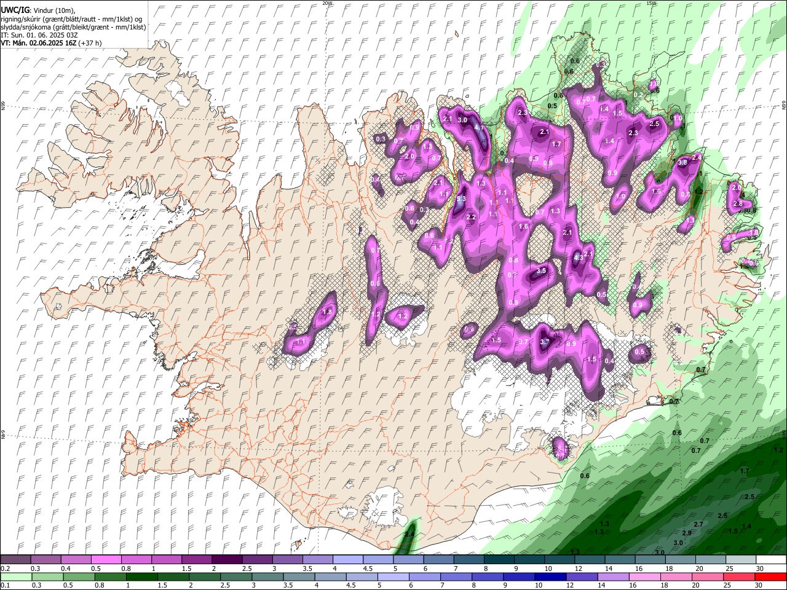The image size is (787, 590).
Task: Click the '(+37 h)' forecast offset text
Action: pos(90,43)
